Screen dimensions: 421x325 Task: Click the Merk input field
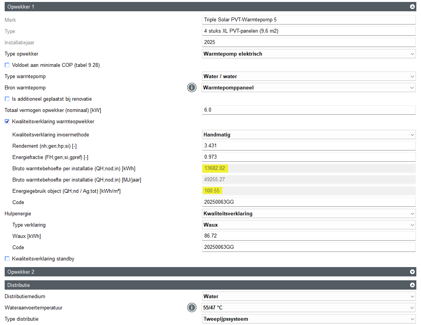[x=309, y=20]
